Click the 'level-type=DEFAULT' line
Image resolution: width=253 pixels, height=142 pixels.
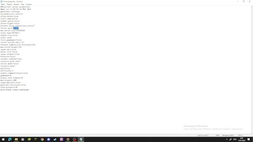point(10,33)
